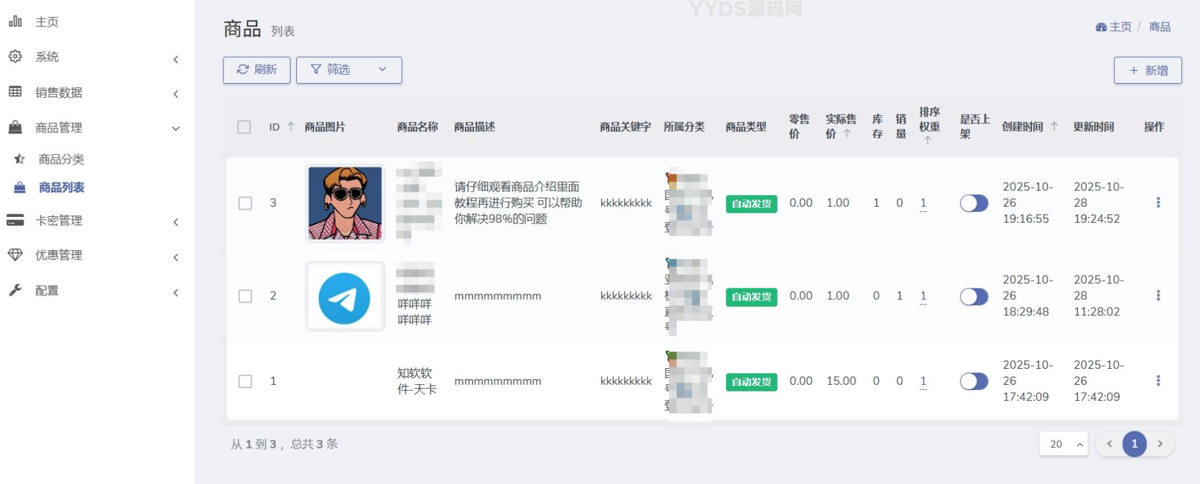Click the star icon beside 商品分类
1200x484 pixels.
point(19,159)
